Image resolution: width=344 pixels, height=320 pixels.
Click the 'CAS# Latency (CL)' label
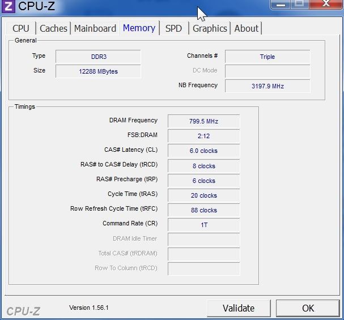131,150
